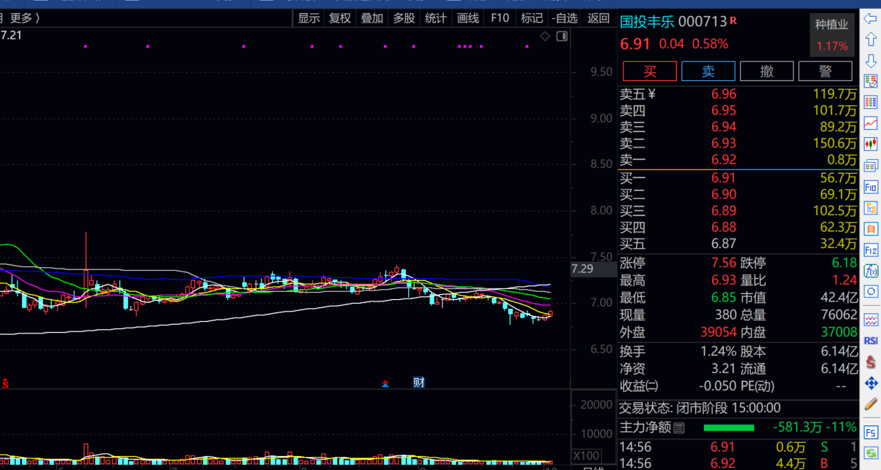The width and height of the screenshot is (881, 470).
Task: Click the red 买 buy button
Action: tap(650, 71)
